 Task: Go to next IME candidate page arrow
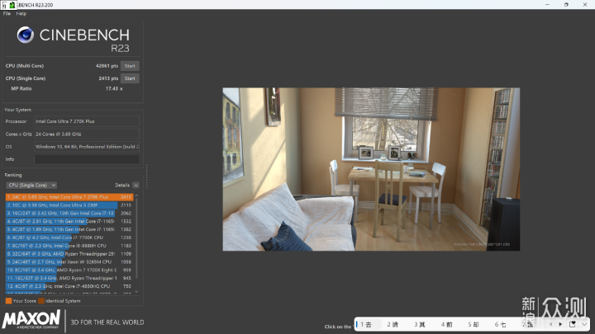tap(560, 324)
